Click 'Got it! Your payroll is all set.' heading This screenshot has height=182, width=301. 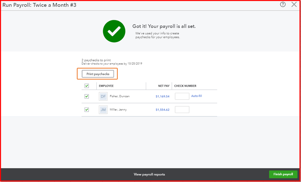click(x=164, y=26)
